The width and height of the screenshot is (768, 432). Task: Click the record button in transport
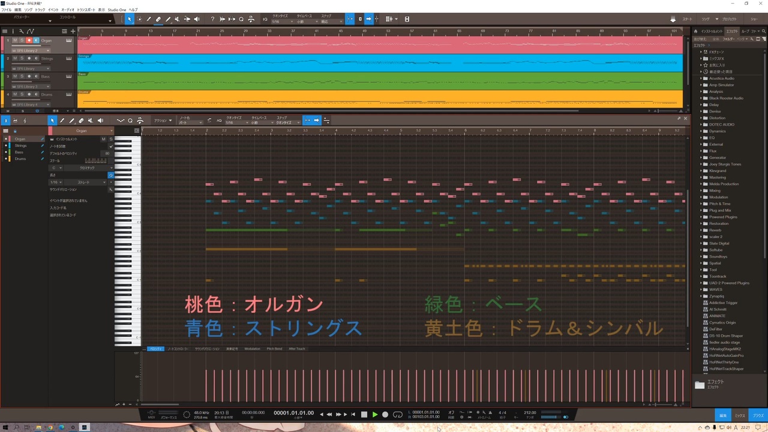click(x=385, y=415)
